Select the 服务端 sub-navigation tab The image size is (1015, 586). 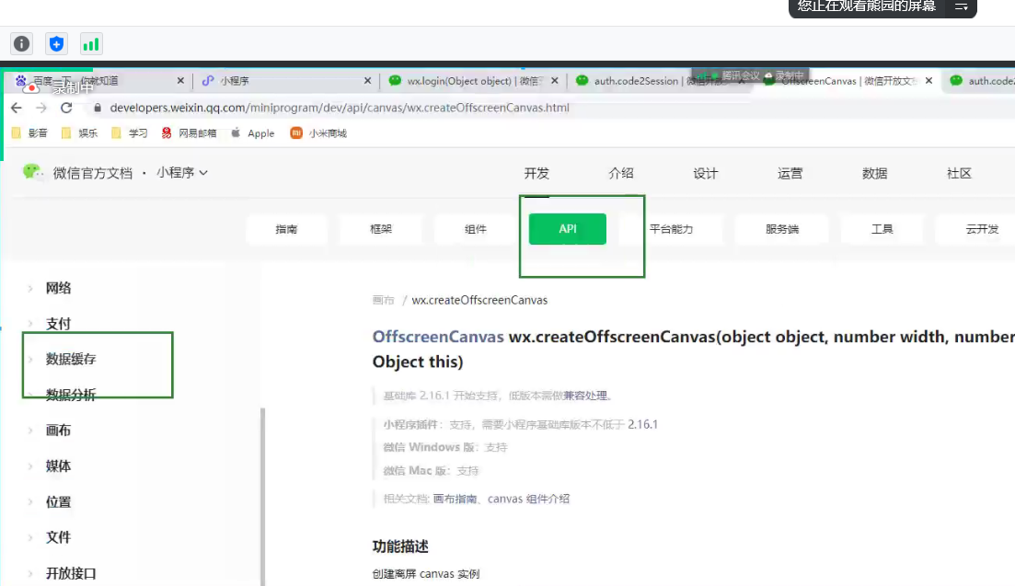click(782, 229)
